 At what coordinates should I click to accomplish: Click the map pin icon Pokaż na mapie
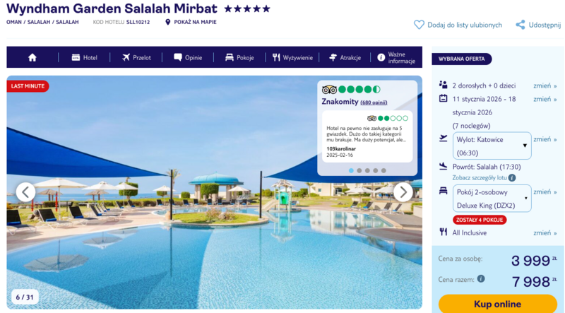click(167, 22)
